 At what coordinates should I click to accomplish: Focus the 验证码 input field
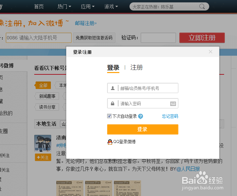pyautogui.click(x=158, y=38)
